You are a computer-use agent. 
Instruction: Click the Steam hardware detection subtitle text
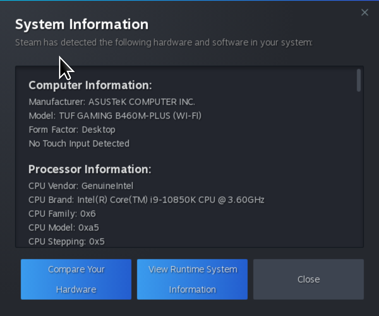tap(164, 42)
